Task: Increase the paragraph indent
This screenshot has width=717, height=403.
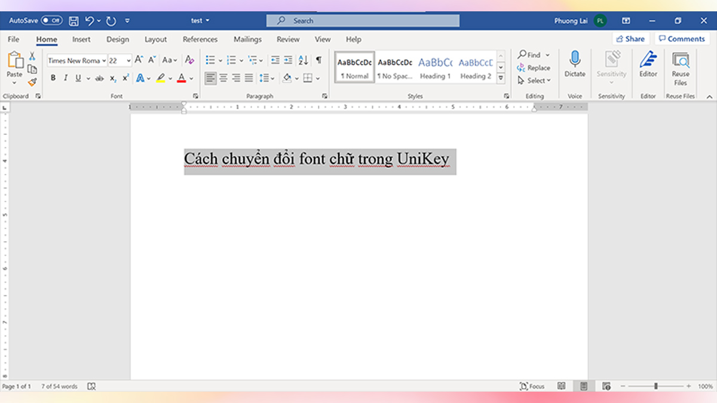Action: coord(288,60)
